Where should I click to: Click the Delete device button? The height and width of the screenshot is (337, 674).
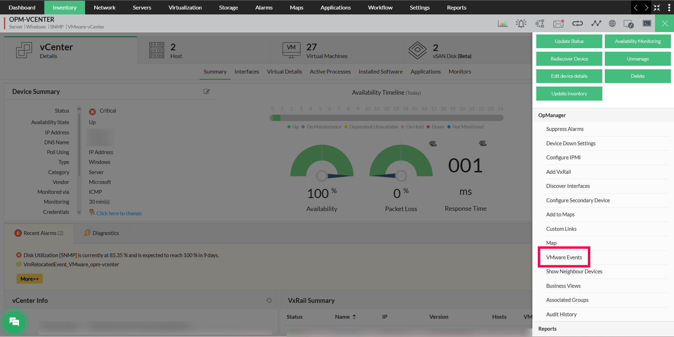pos(637,76)
